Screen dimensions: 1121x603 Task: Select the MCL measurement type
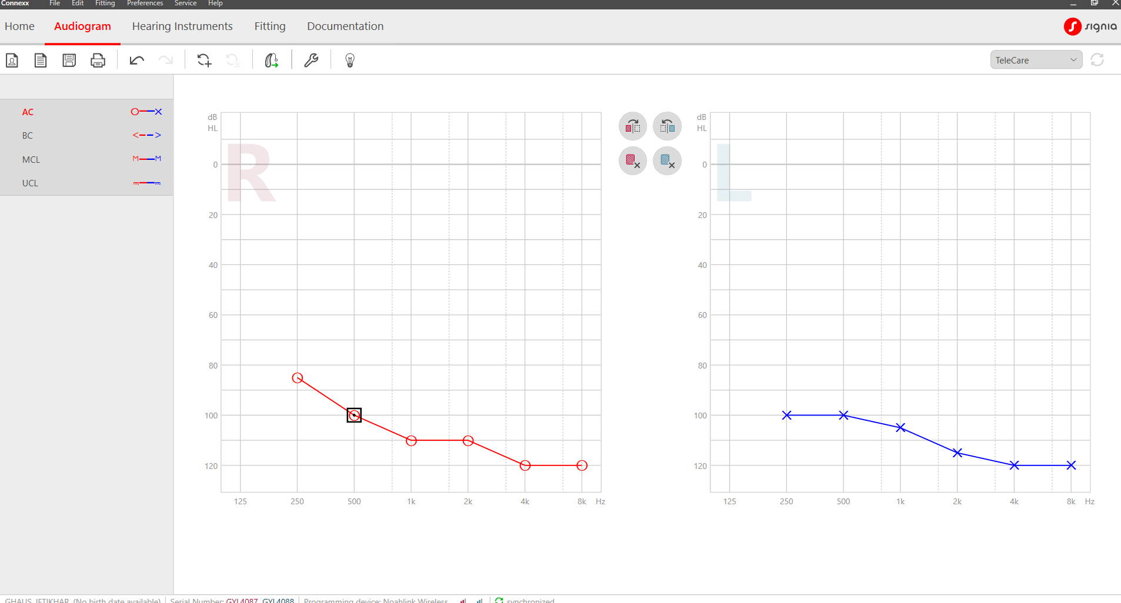(x=87, y=159)
